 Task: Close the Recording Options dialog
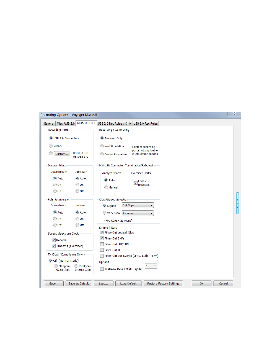(x=234, y=114)
